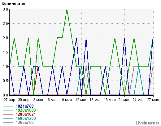Click the 27 апр date axis label
Screen dimensions: 161x126
[x=9, y=100]
